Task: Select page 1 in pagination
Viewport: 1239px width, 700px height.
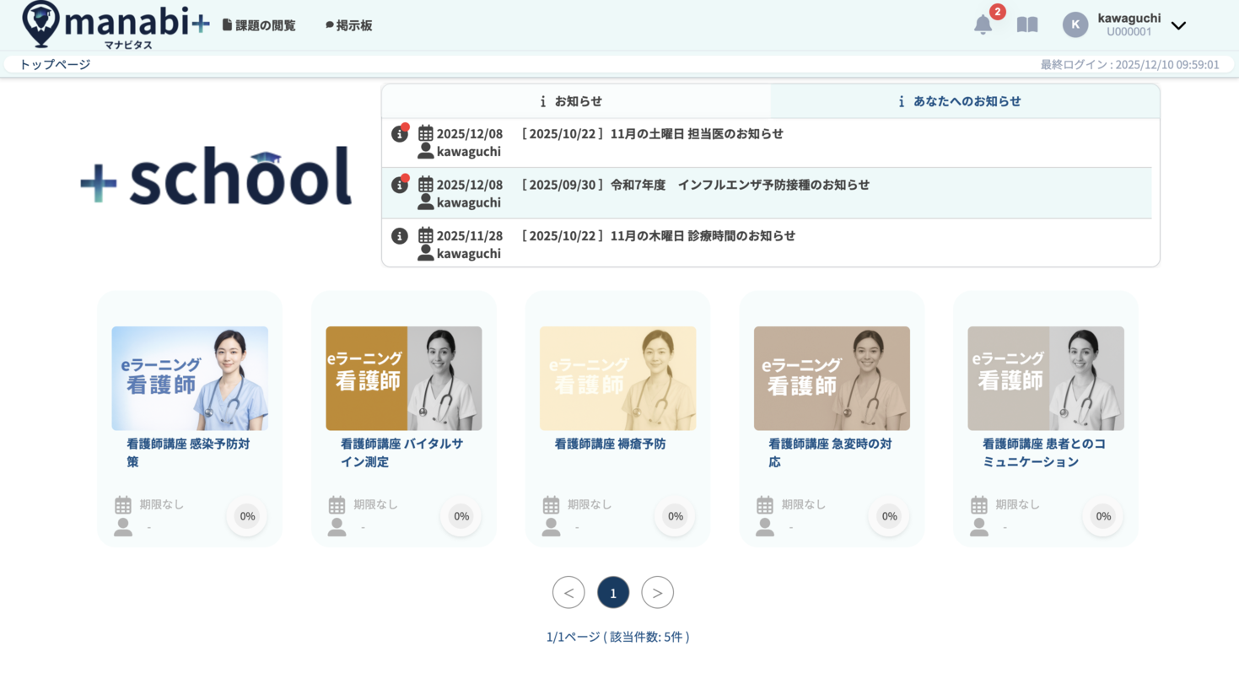Action: click(x=613, y=593)
